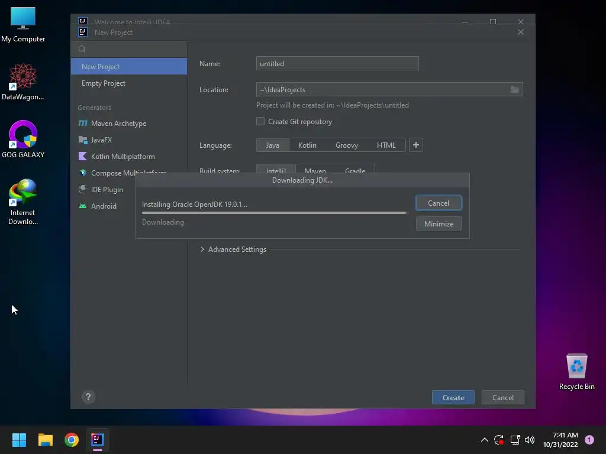Viewport: 606px width, 454px height.
Task: Click the JDK download progress bar
Action: click(x=274, y=213)
